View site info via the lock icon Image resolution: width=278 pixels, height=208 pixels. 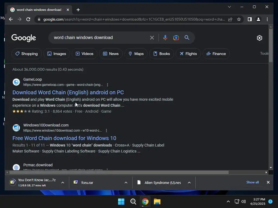[x=39, y=19]
